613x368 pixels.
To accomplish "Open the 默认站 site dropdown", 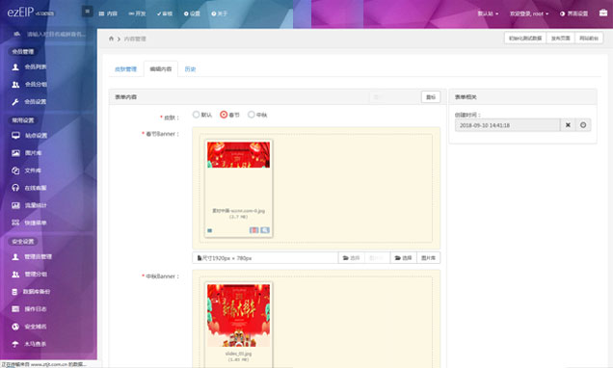I will (x=488, y=13).
